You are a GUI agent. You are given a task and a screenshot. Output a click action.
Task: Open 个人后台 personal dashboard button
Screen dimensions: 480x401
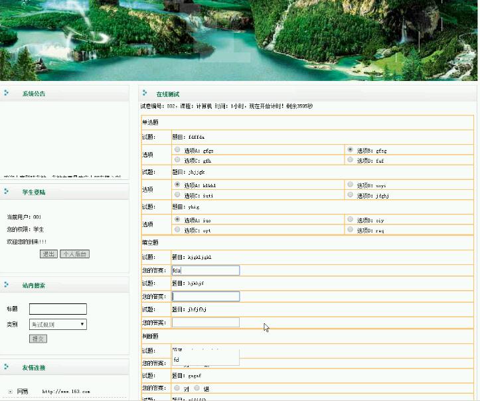(x=75, y=254)
